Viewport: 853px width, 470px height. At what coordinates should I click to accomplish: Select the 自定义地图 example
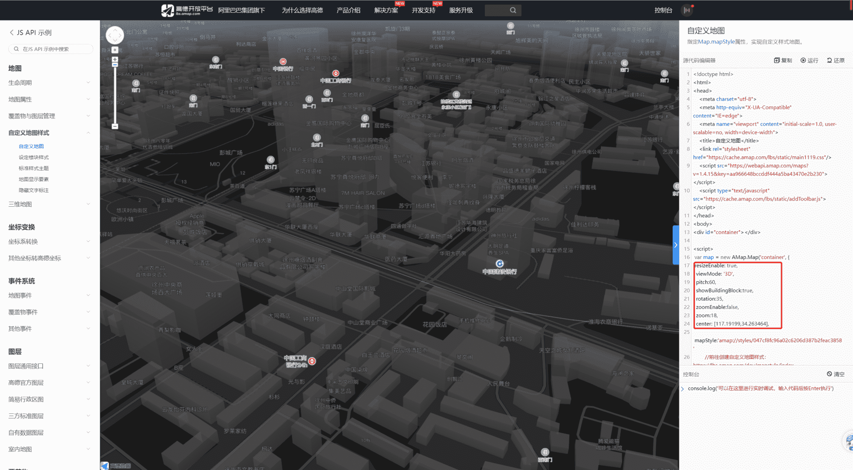click(31, 146)
